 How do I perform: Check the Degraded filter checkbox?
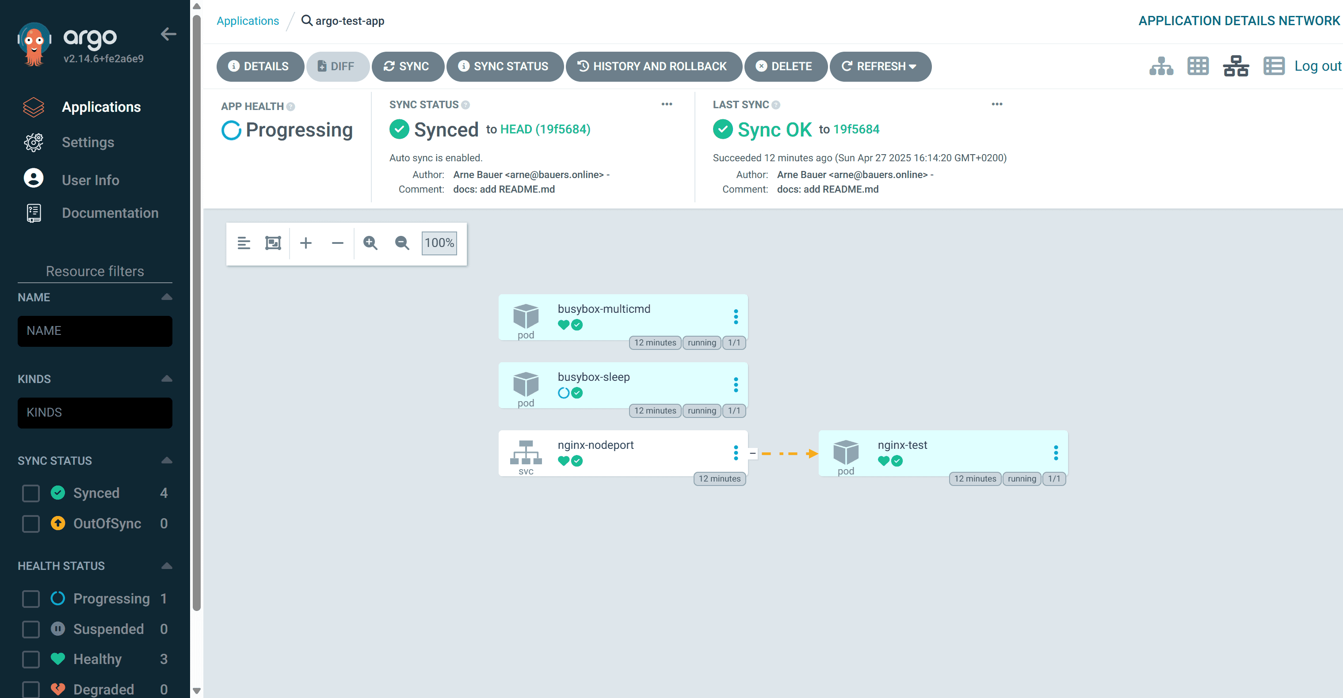tap(31, 690)
